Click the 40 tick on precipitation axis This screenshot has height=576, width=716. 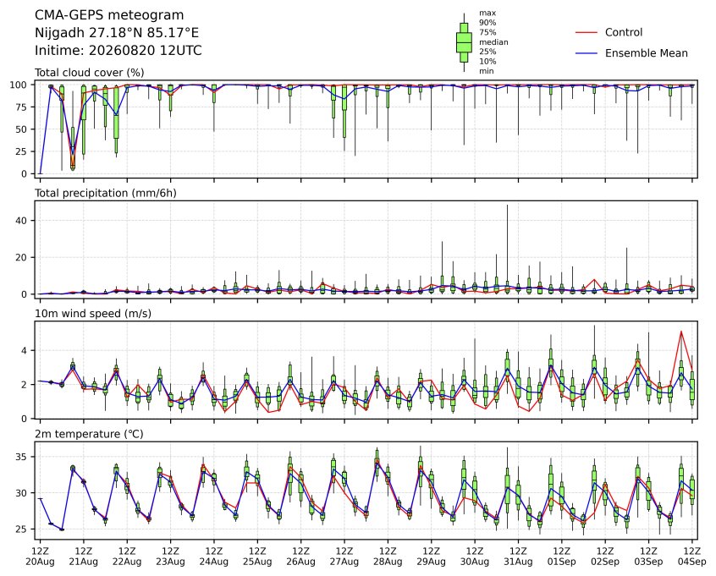pos(22,221)
